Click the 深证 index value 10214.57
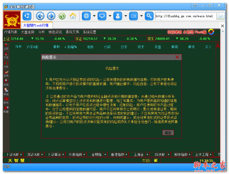Screen dimensions: 229x174 (x=90, y=39)
